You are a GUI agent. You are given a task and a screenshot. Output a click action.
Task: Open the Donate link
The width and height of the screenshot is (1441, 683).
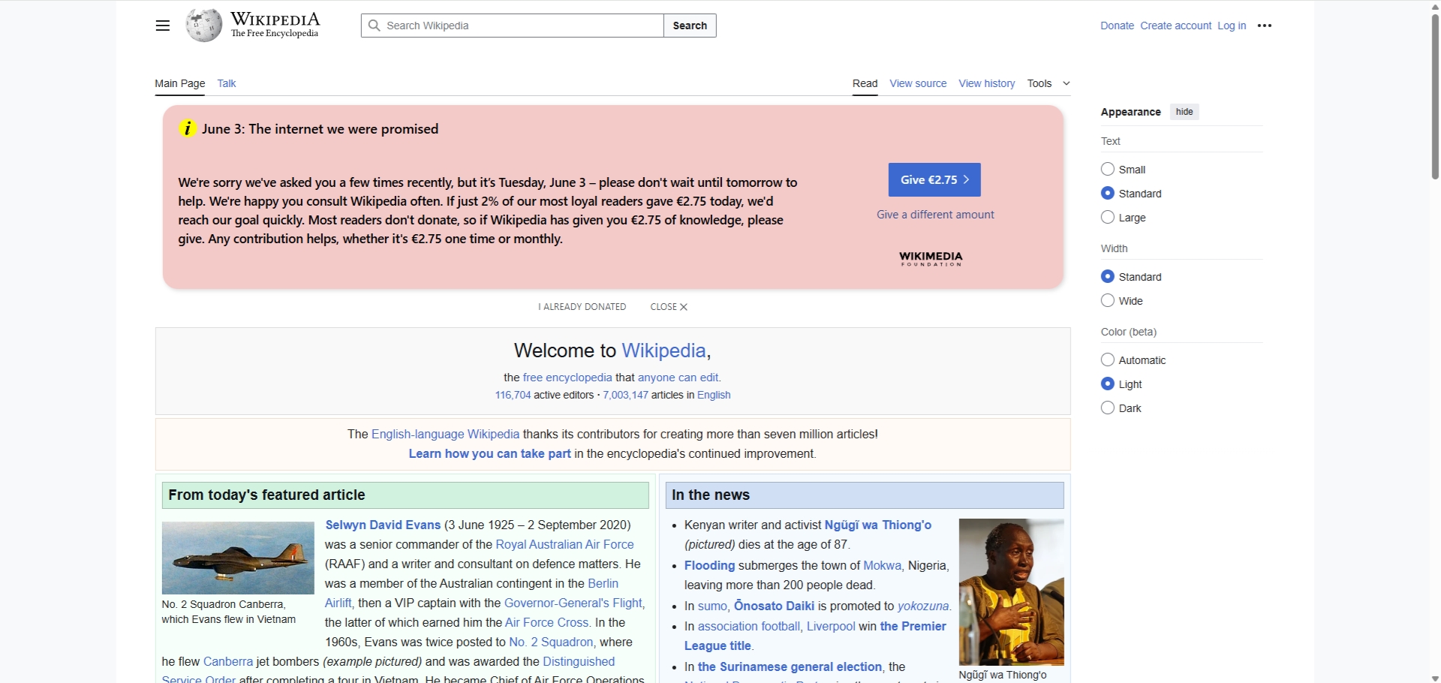[x=1117, y=26]
